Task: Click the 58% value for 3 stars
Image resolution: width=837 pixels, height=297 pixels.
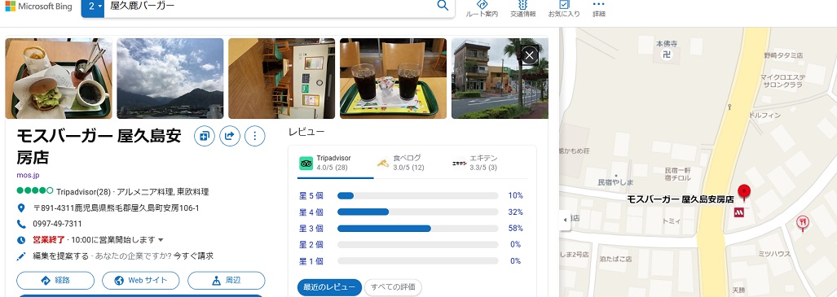Action: tap(515, 228)
